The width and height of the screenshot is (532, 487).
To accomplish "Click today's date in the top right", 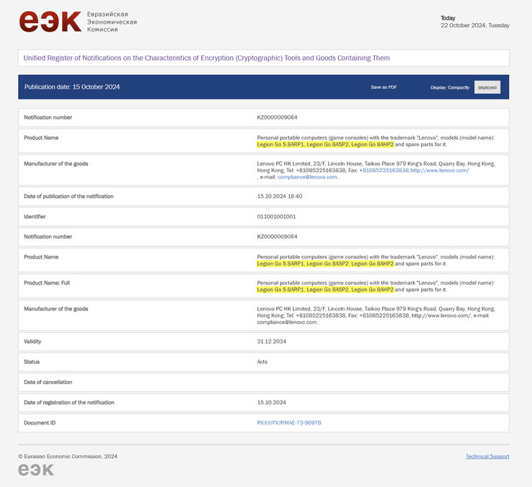I will [474, 25].
